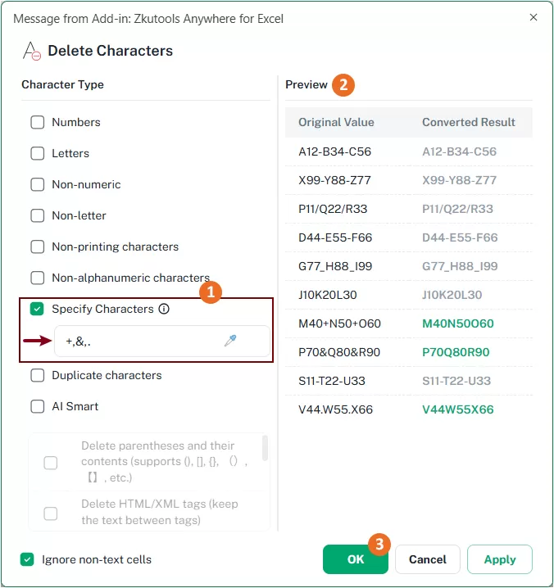Select original value M40+N50+O60

(339, 323)
